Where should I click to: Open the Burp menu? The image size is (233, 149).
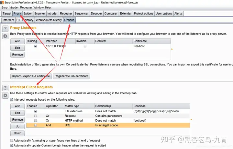click(5, 7)
